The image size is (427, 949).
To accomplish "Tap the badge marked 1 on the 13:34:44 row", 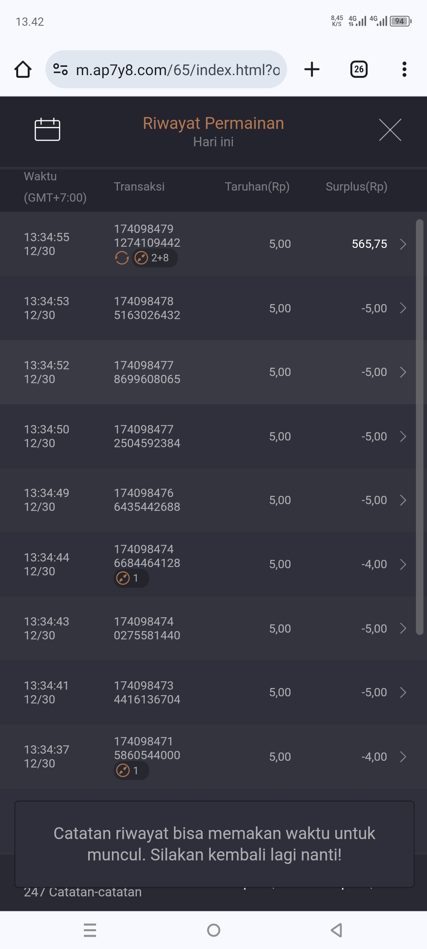I will (131, 578).
